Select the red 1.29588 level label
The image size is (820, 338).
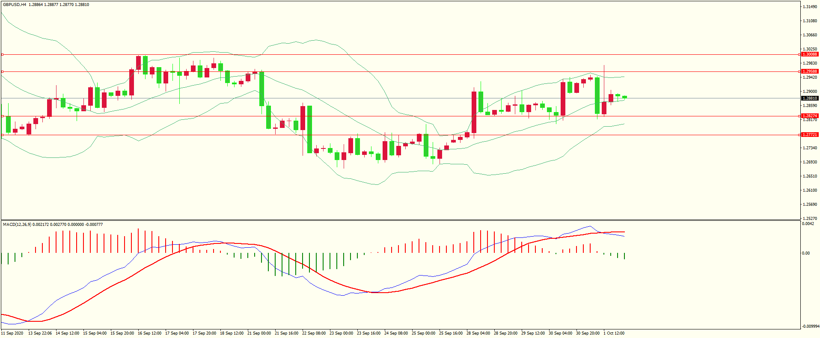(809, 71)
